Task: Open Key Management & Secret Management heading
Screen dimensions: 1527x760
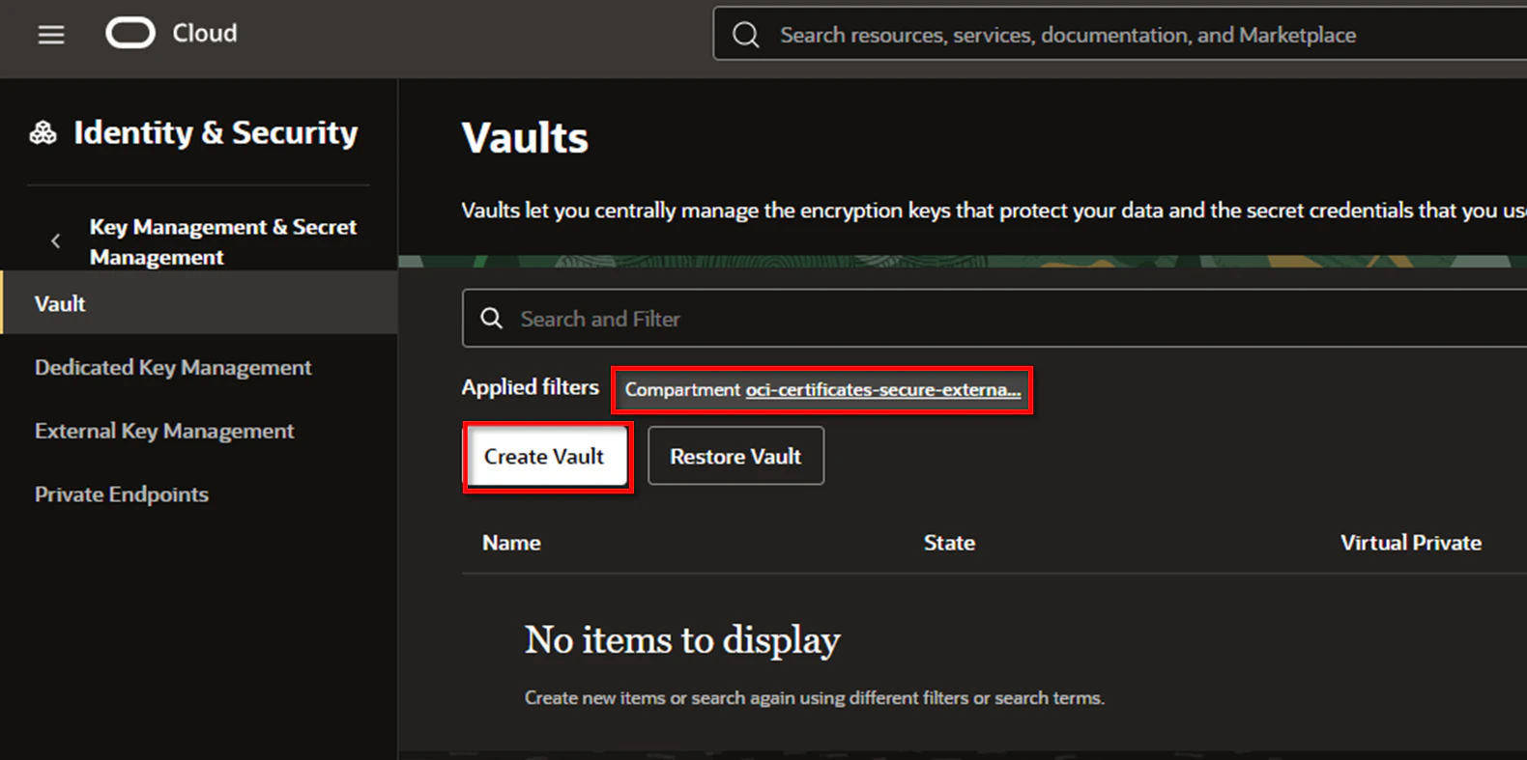Action: (223, 241)
